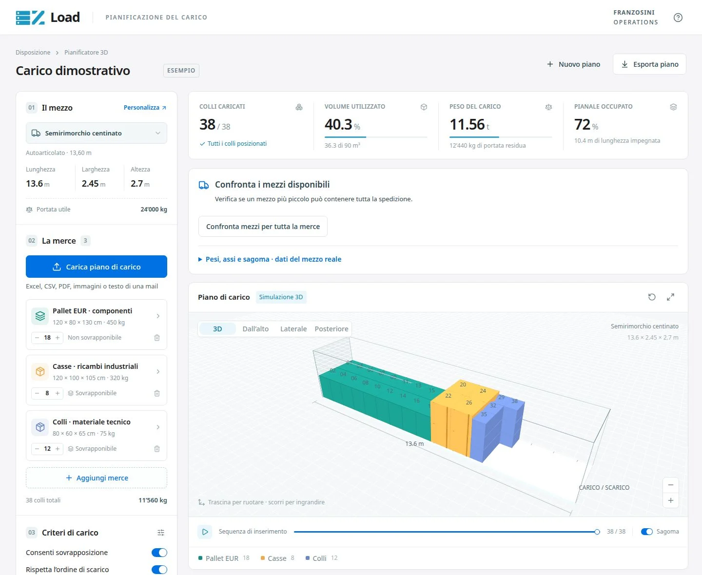This screenshot has height=575, width=702.
Task: Select the 3D view tab
Action: pos(217,329)
